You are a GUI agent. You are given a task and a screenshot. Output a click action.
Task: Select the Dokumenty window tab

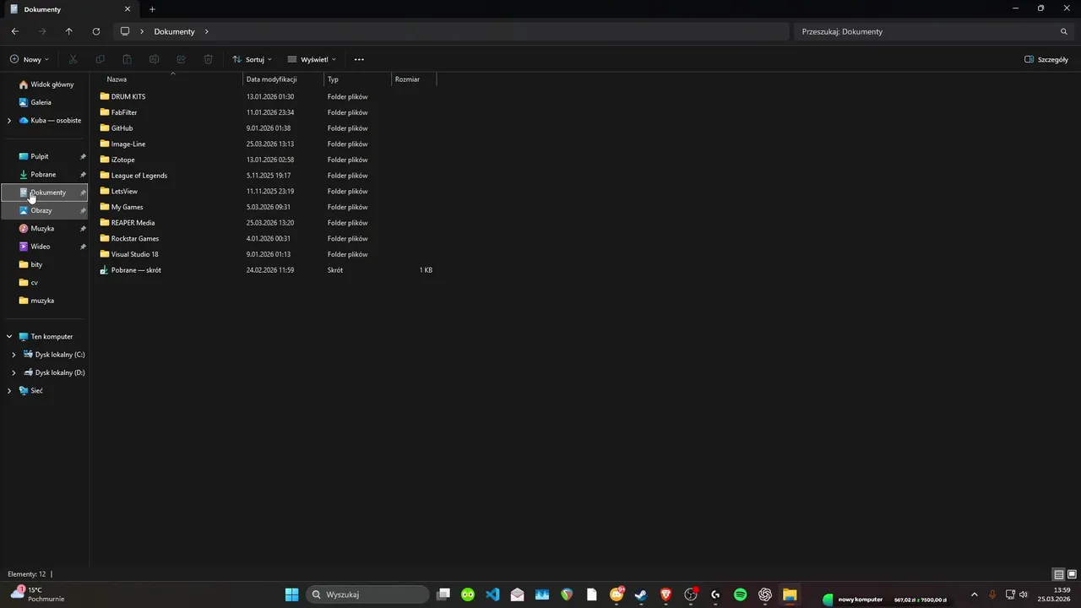(x=71, y=9)
